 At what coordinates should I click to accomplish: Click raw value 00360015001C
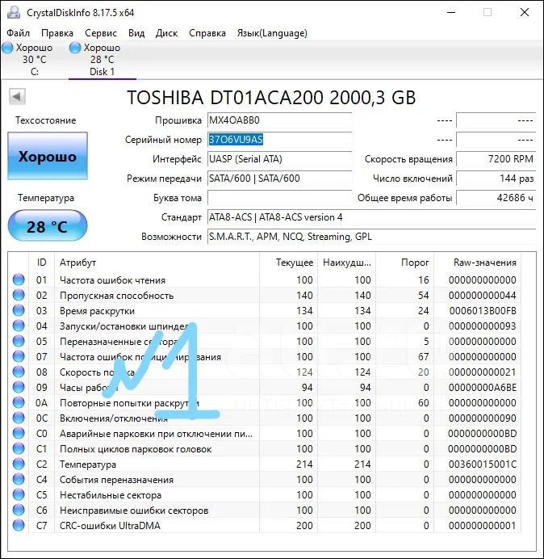(483, 464)
